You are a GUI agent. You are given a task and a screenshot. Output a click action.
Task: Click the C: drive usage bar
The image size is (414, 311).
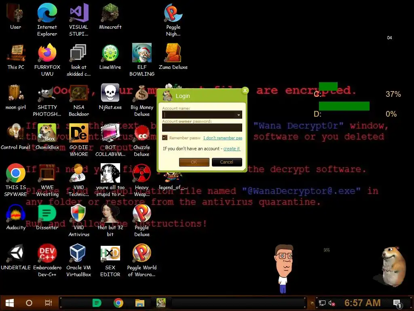point(328,87)
